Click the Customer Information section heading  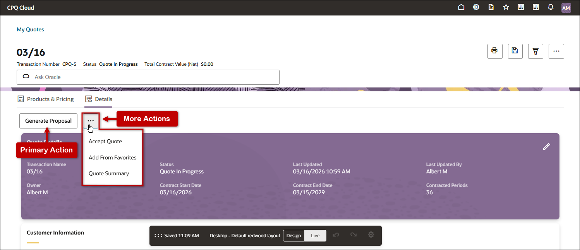click(x=55, y=233)
